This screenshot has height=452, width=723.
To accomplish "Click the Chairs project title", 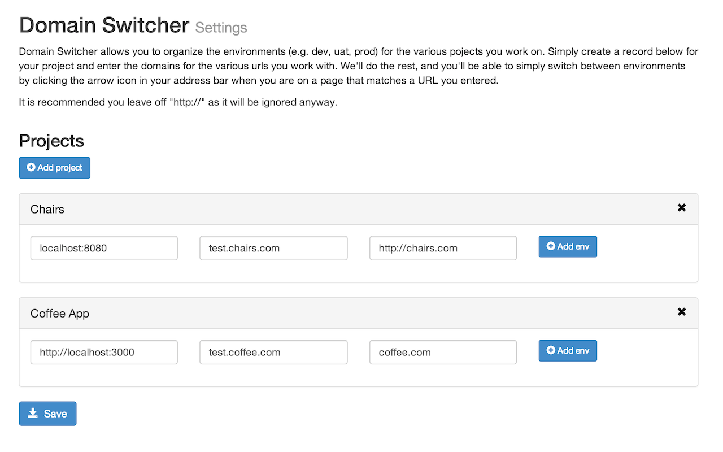I will [x=47, y=209].
